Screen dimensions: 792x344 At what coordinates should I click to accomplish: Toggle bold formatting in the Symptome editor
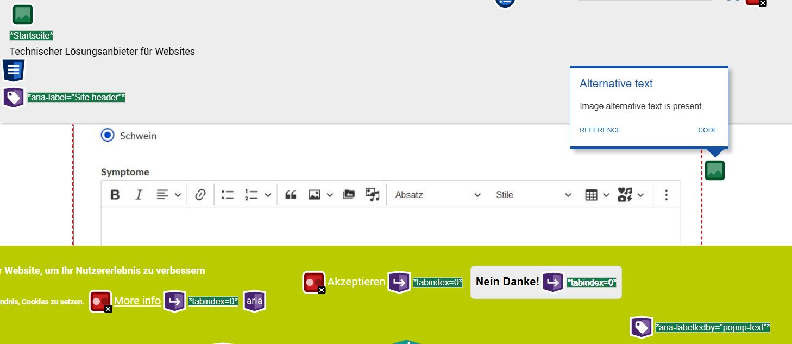(115, 194)
